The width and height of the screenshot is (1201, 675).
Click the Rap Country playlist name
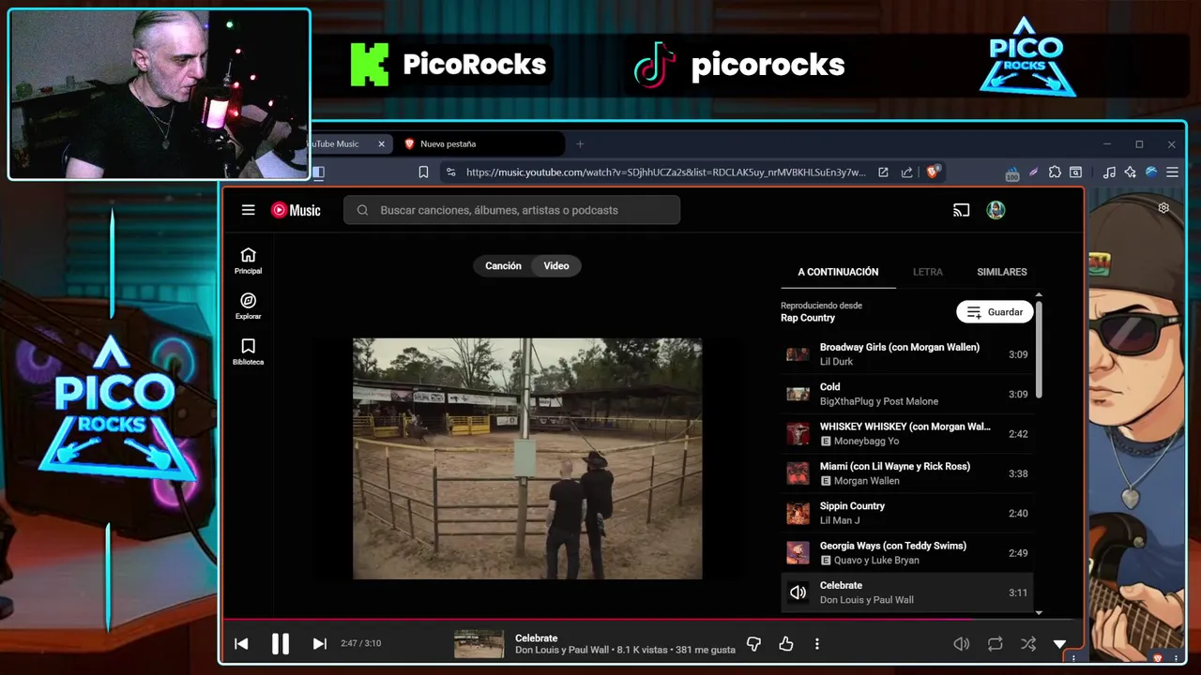808,318
